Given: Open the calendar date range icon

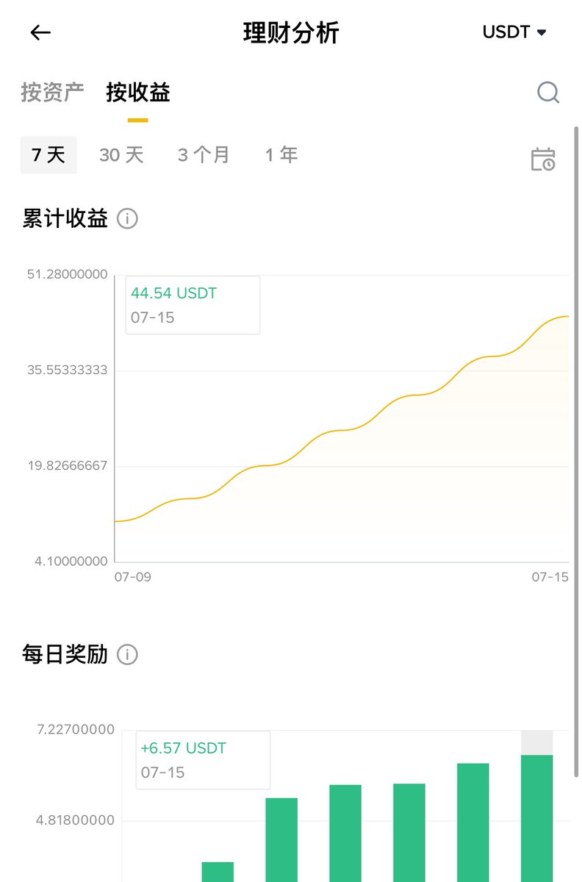Looking at the screenshot, I should pos(543,159).
